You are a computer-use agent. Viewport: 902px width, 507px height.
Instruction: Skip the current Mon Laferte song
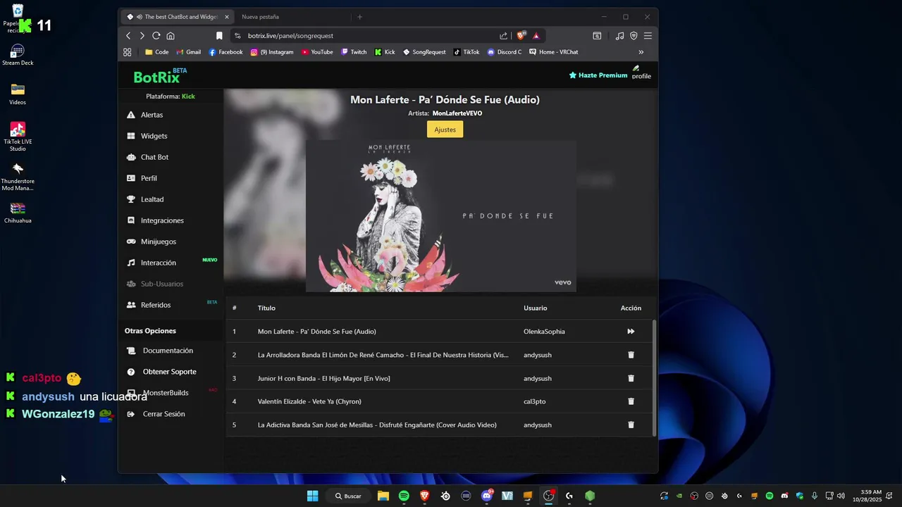point(631,332)
